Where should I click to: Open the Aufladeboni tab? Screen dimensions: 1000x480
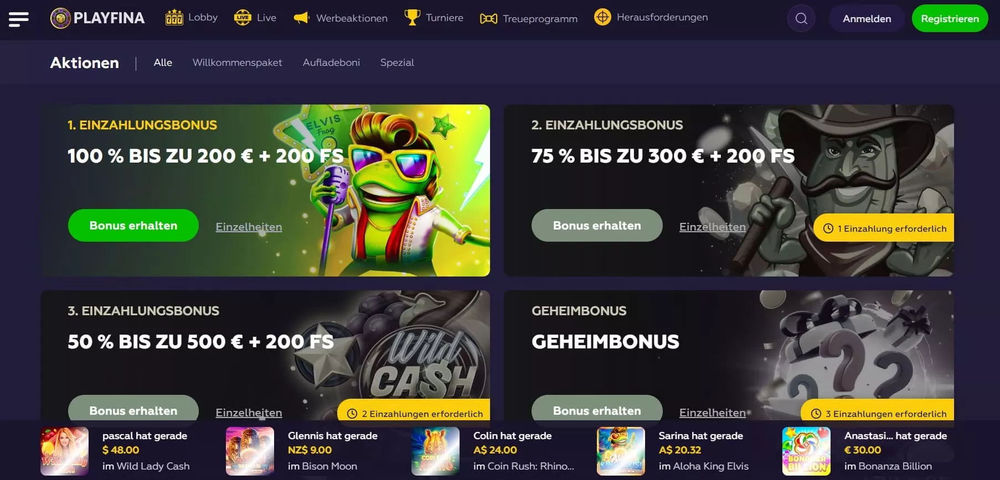point(331,62)
